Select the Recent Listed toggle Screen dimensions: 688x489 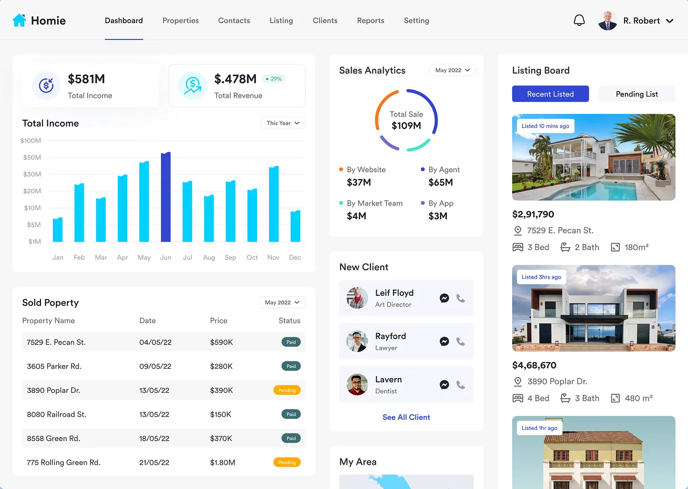[x=550, y=94]
